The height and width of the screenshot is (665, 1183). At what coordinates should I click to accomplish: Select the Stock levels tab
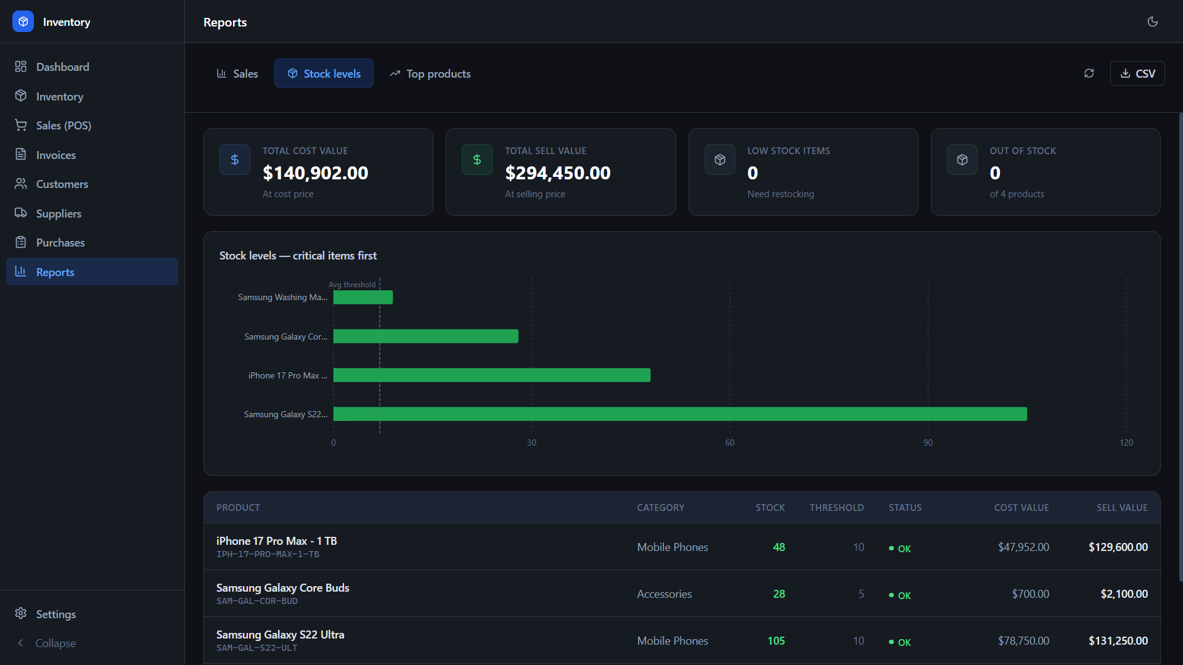(324, 73)
